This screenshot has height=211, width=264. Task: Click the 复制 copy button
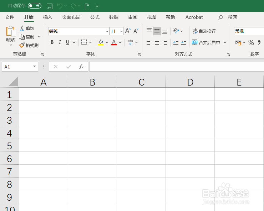point(26,37)
